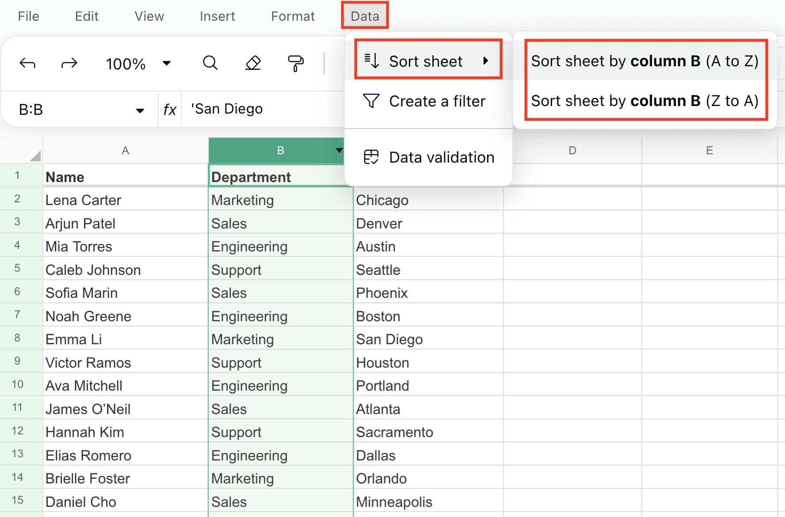
Task: Choose Sort sheet by column B (A to Z)
Action: click(645, 61)
